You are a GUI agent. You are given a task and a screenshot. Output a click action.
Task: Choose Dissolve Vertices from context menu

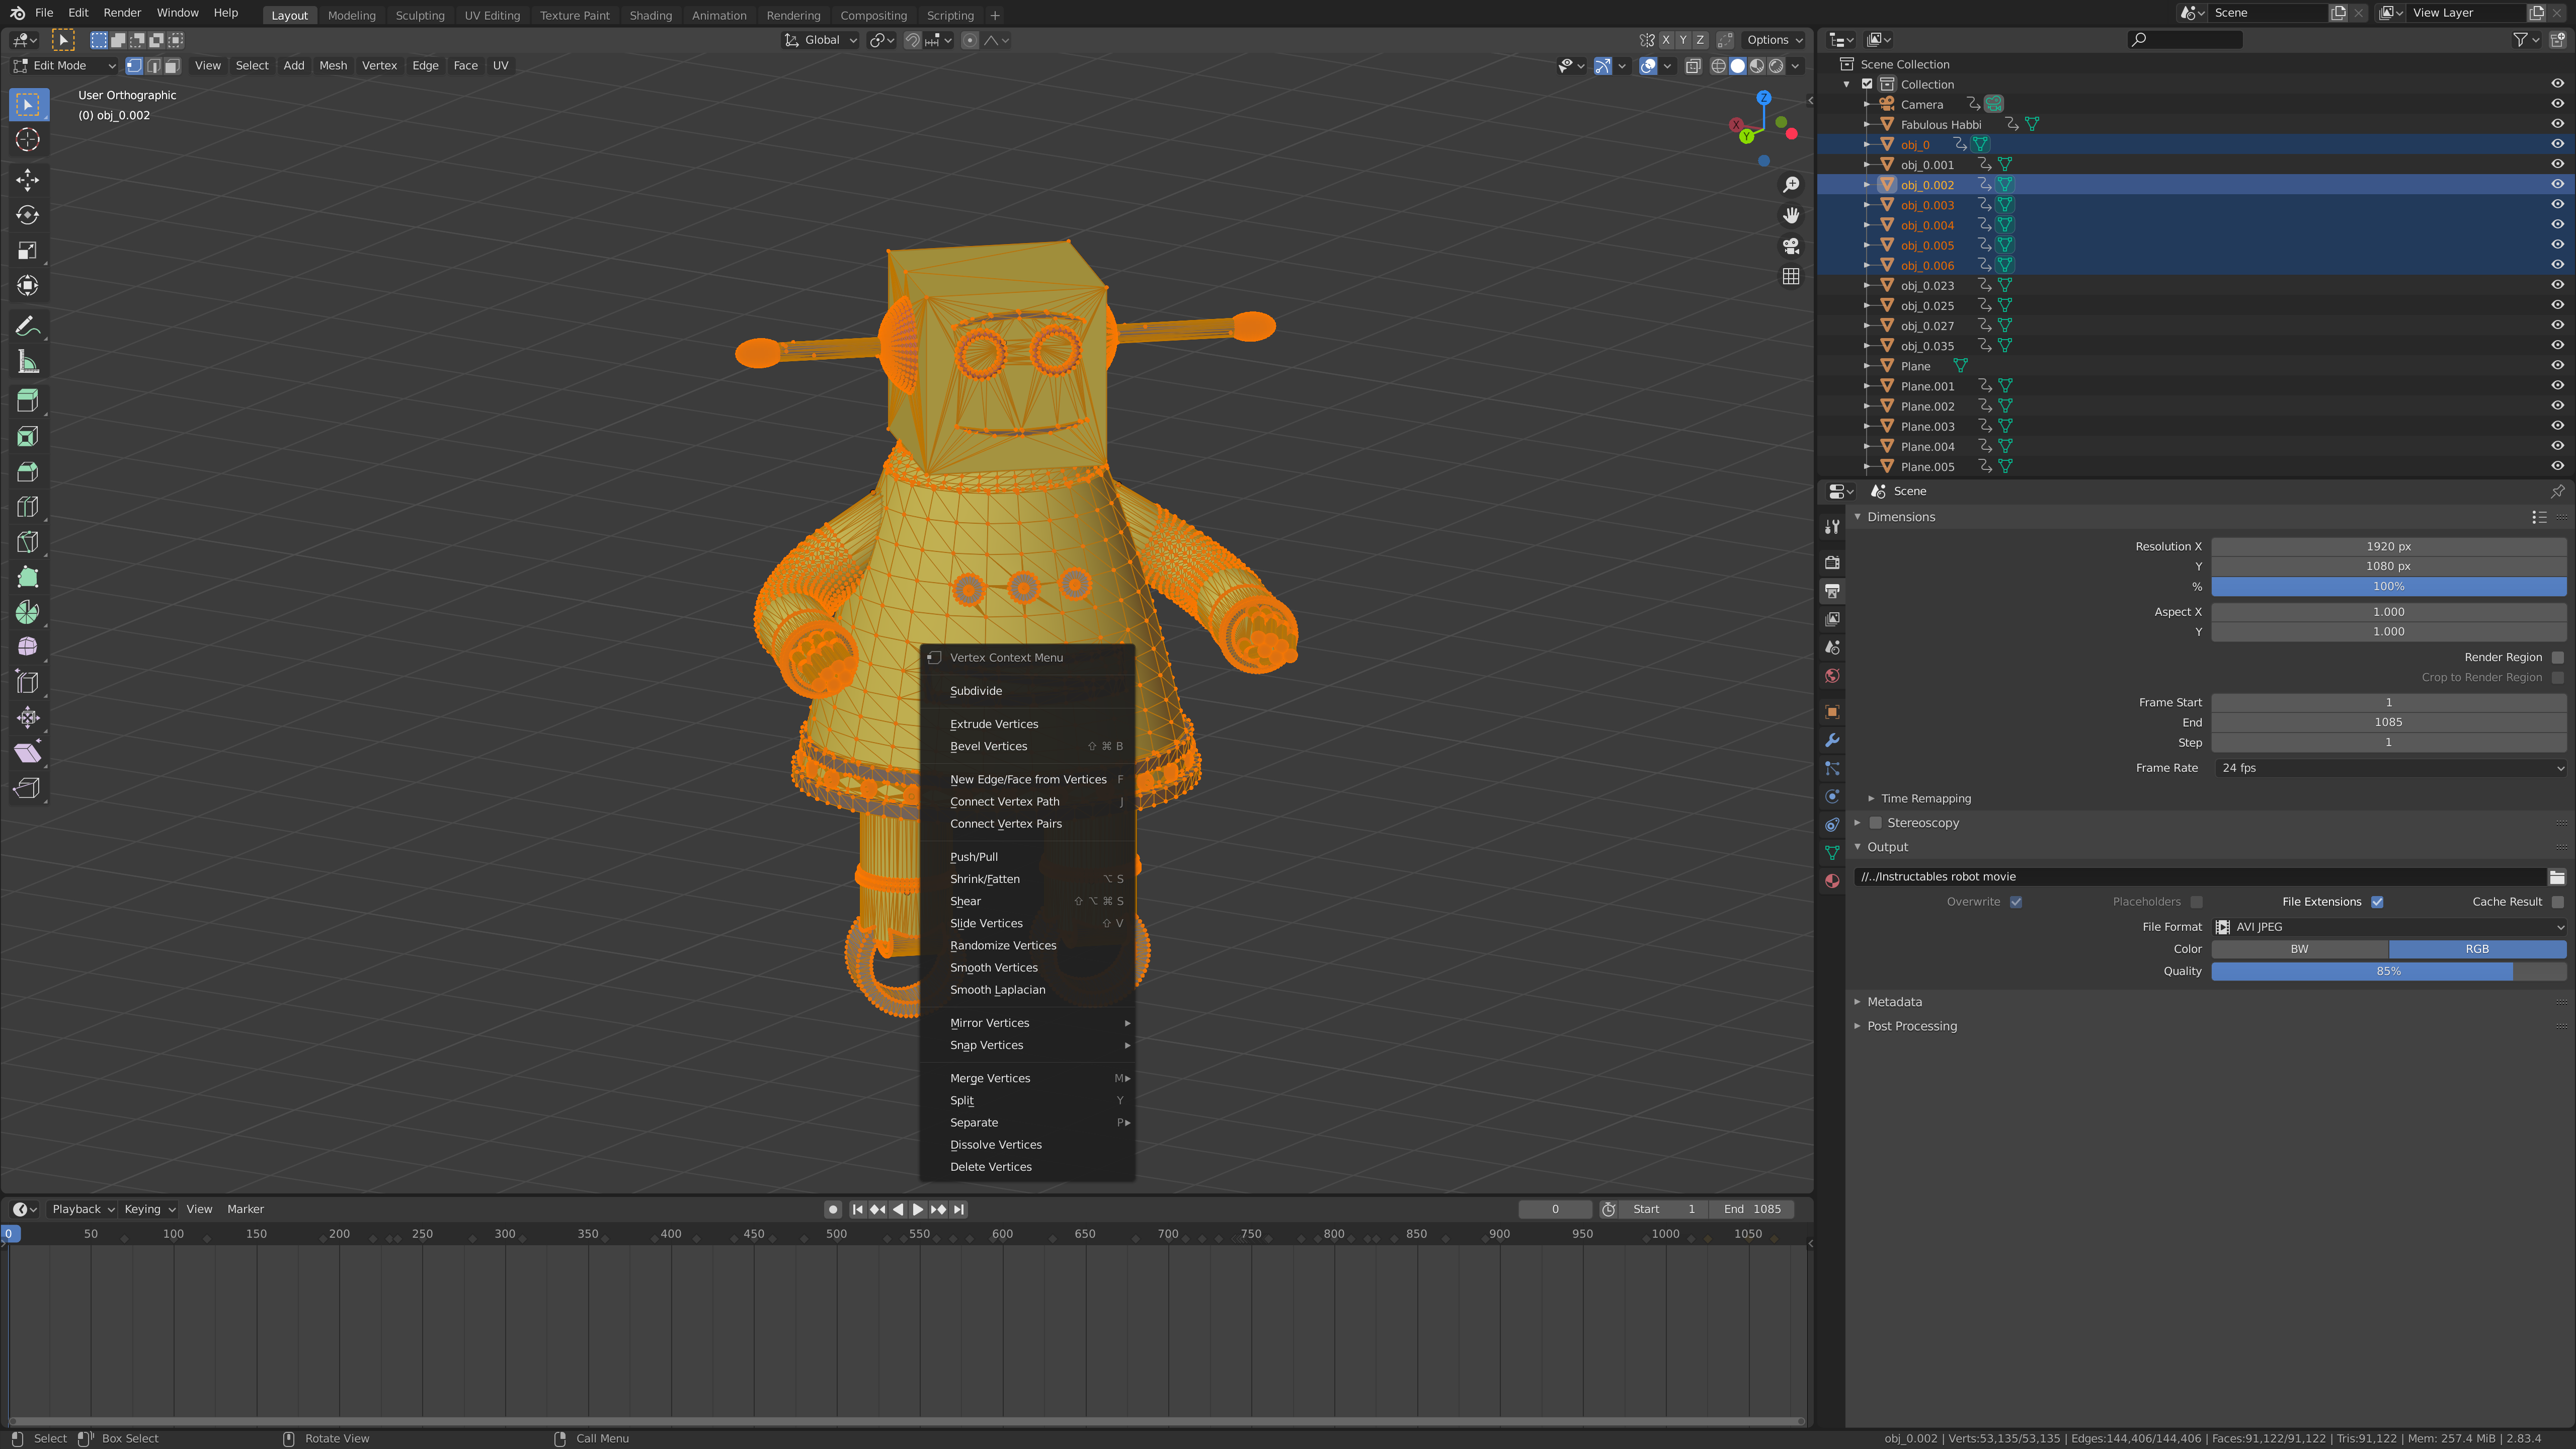[995, 1145]
